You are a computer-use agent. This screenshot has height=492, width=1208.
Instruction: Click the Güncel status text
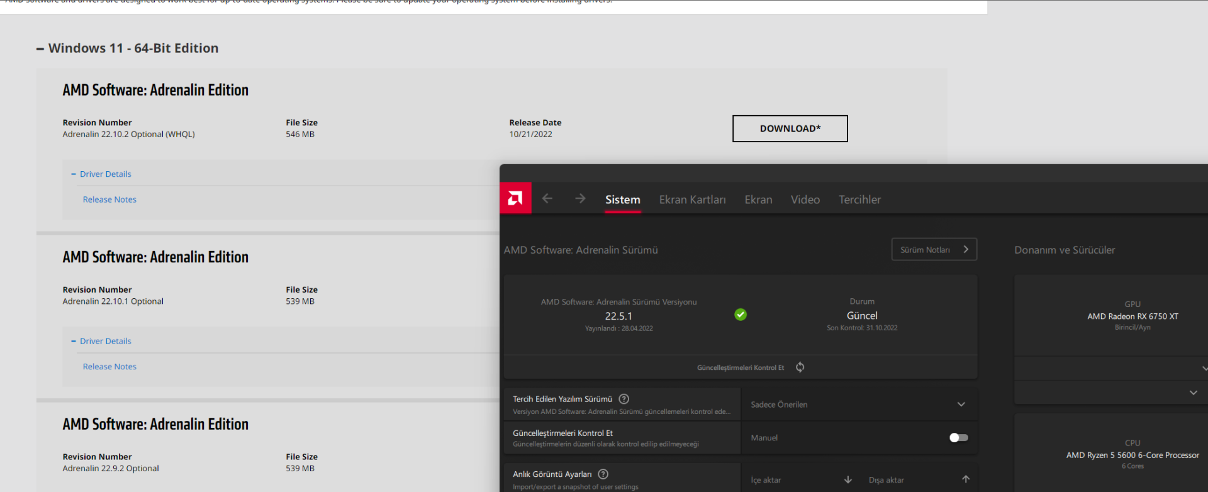coord(862,316)
